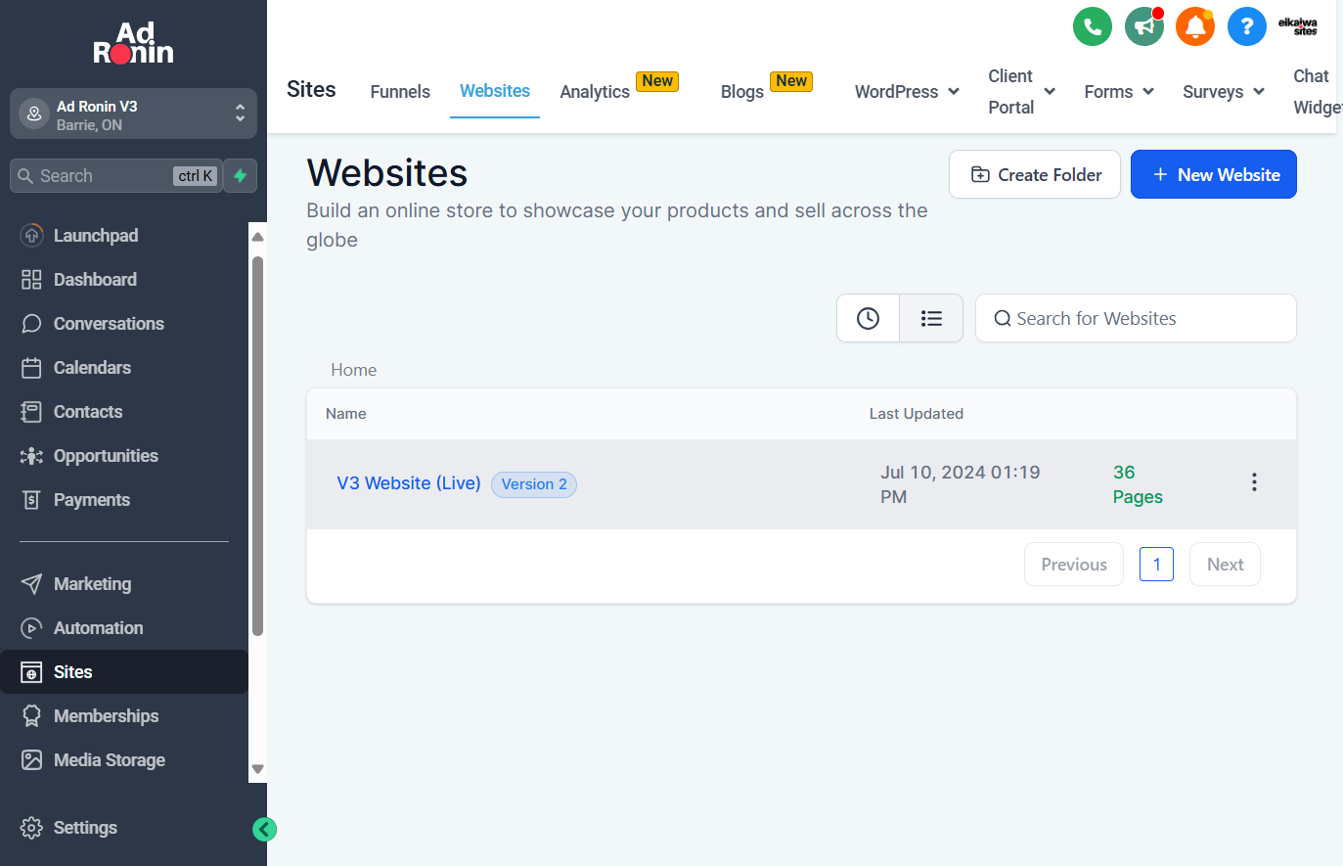The height and width of the screenshot is (866, 1343).
Task: Click the Sites sidebar icon
Action: click(x=32, y=672)
